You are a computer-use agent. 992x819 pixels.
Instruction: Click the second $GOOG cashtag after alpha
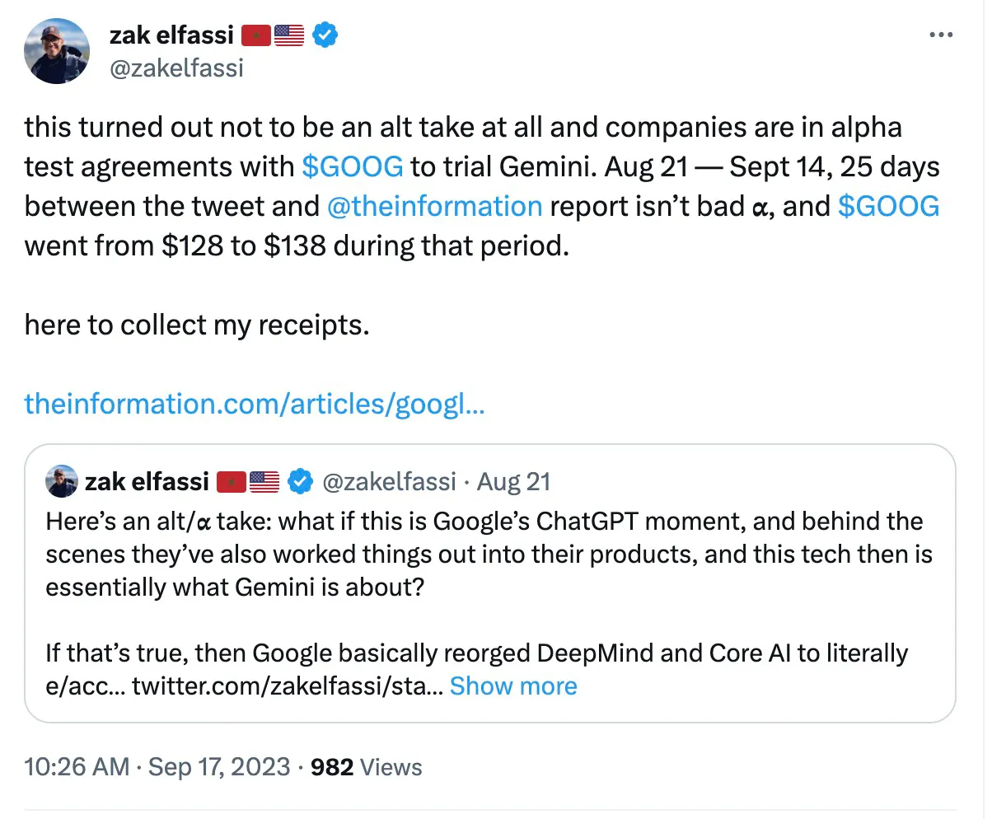[888, 206]
